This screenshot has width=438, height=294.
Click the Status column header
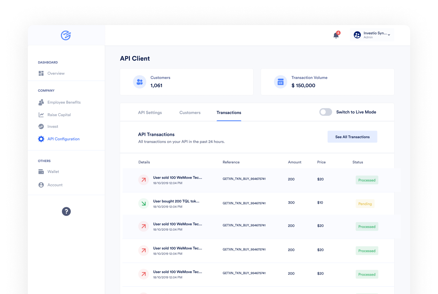(358, 162)
